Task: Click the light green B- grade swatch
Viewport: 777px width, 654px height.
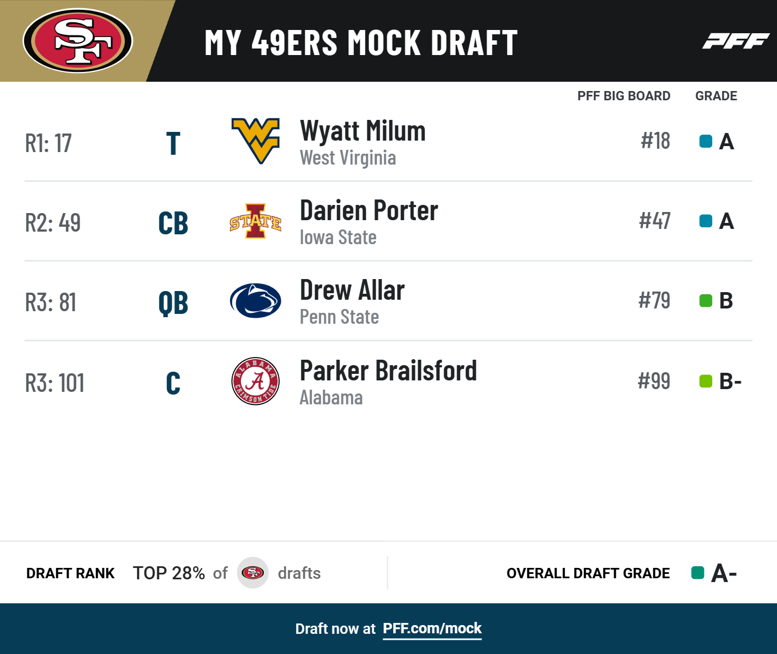Action: 706,381
